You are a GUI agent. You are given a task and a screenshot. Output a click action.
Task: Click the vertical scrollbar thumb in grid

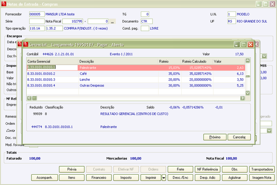[x=248, y=76]
